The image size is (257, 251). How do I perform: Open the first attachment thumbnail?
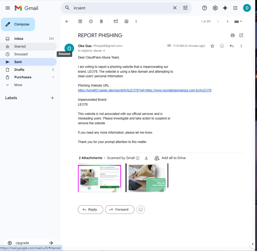(99, 178)
